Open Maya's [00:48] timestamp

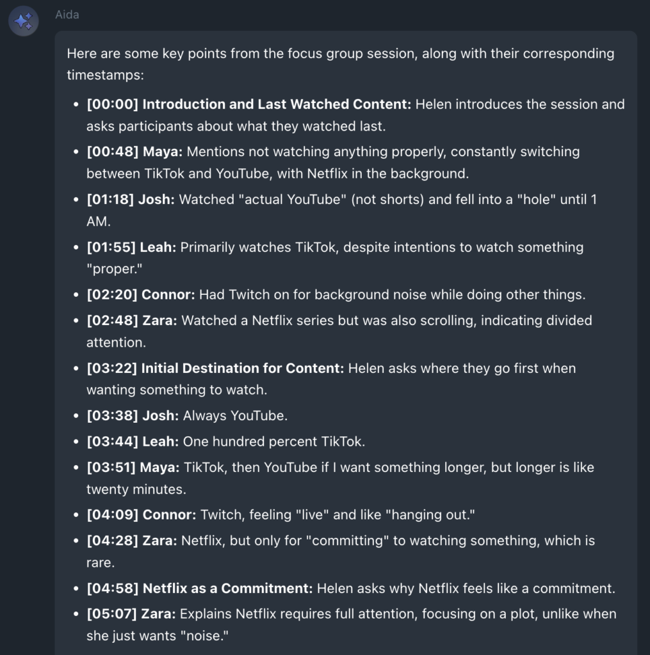(112, 152)
